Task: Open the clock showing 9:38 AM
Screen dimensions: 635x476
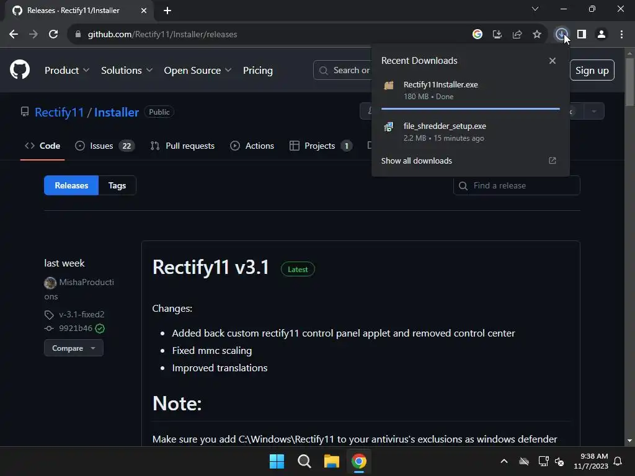Action: (x=591, y=461)
